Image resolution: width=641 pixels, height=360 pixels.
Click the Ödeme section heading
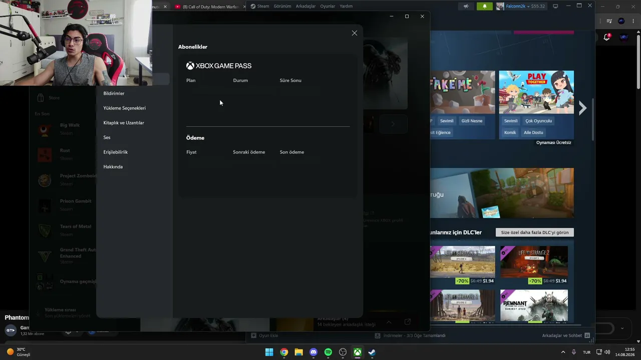click(195, 138)
